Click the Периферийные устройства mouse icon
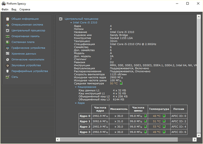 click(8, 71)
